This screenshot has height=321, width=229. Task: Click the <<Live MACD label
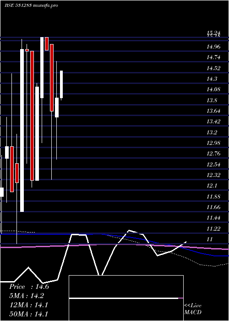coord(193,309)
